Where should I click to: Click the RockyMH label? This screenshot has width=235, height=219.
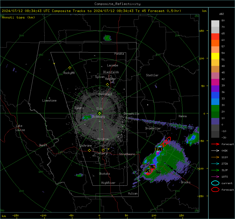pos(69,73)
